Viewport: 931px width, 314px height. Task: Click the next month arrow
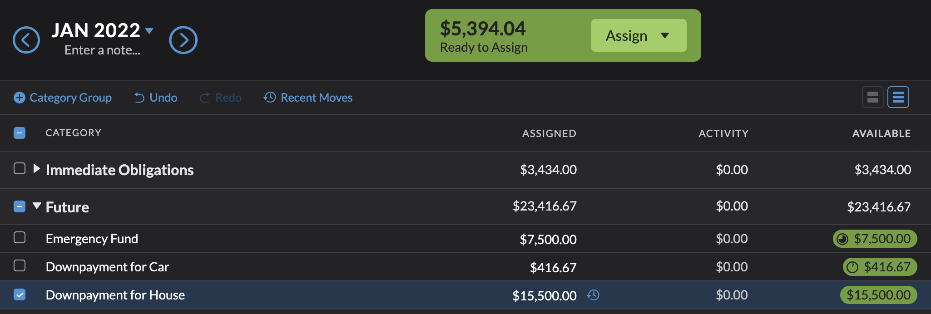(183, 40)
